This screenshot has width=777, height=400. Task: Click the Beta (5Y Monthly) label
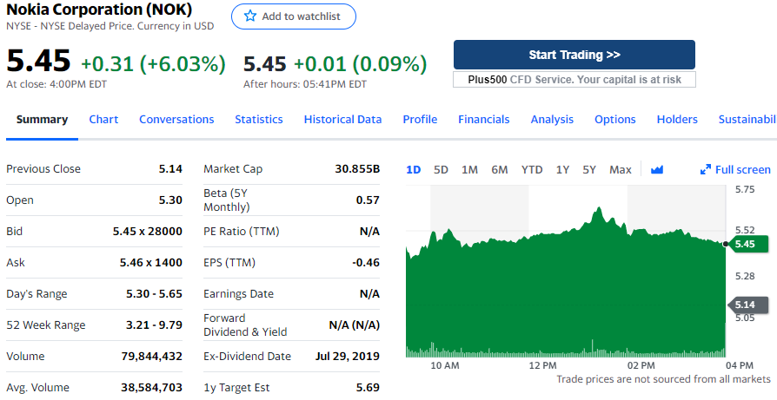coord(227,200)
